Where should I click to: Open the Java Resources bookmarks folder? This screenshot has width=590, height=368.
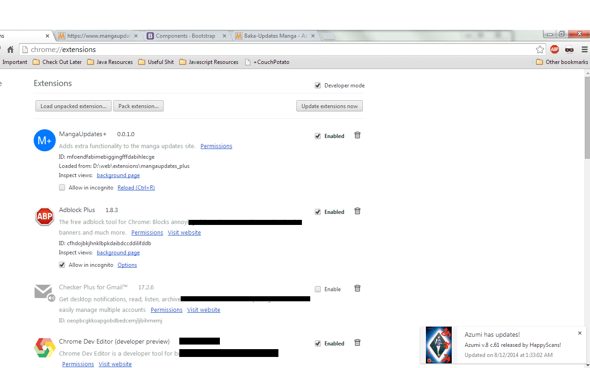click(110, 62)
